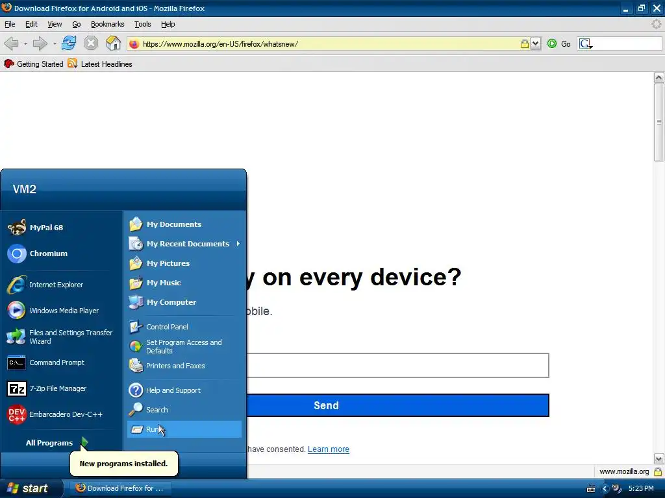665x498 pixels.
Task: Click the vertical scrollbar thumb
Action: (x=659, y=122)
